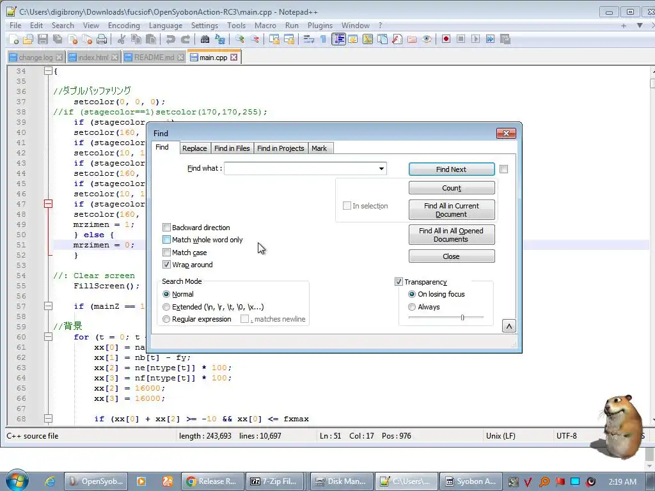Open the Plugins menu
The image size is (655, 491).
click(x=320, y=26)
